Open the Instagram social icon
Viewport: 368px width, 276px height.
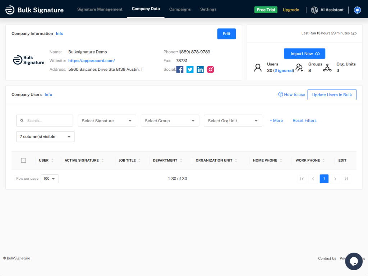click(210, 69)
